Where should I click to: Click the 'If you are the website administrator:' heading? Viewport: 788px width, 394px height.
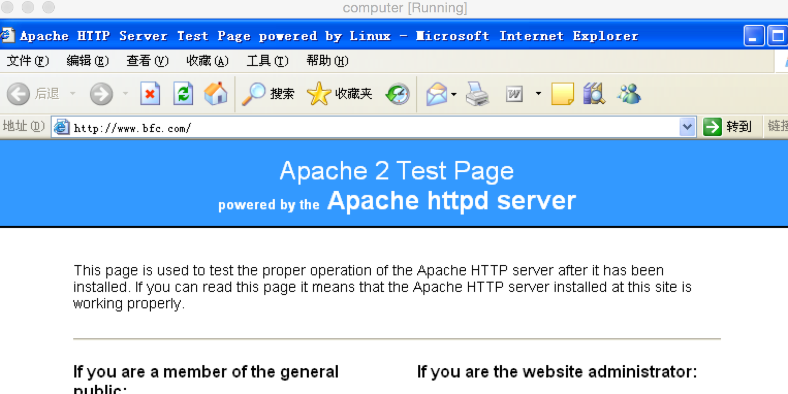(x=557, y=371)
